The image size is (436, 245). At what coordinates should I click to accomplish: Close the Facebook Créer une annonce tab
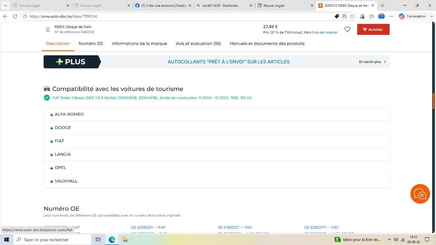[190, 5]
